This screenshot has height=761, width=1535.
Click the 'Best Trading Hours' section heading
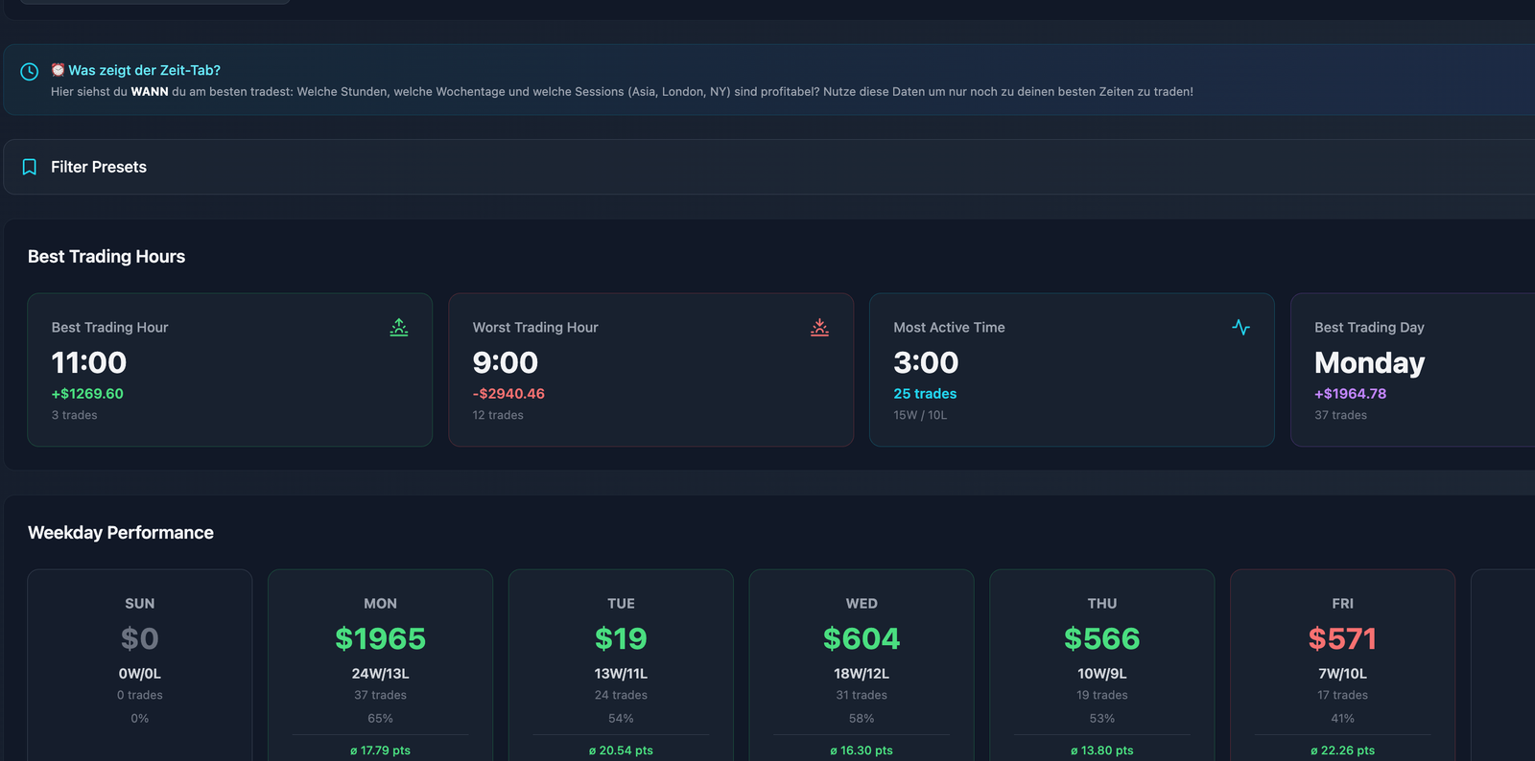(106, 257)
